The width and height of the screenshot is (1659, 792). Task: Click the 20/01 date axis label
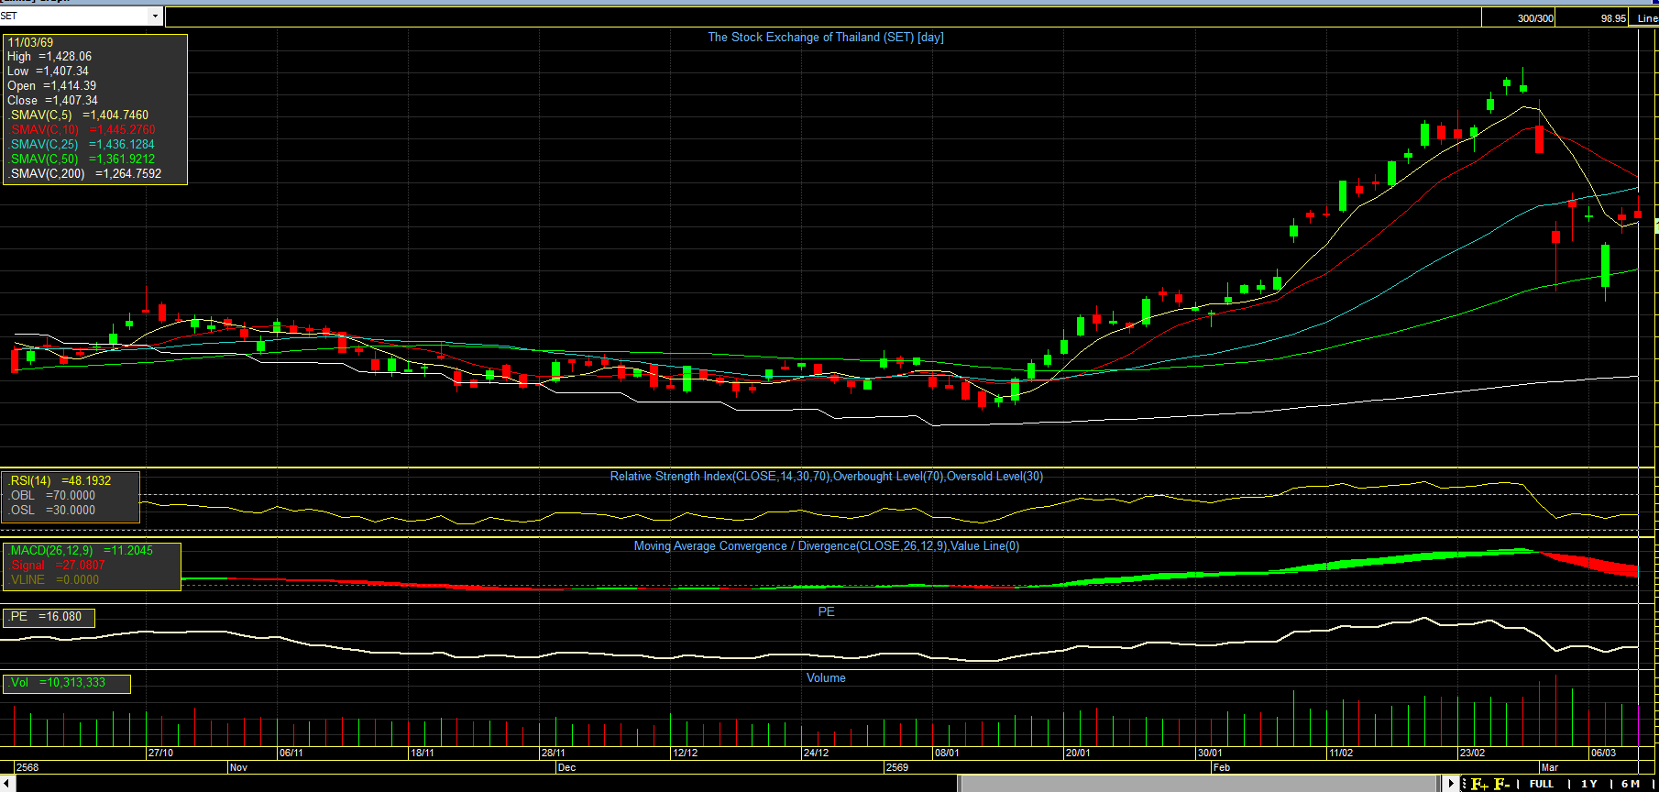[x=1078, y=753]
